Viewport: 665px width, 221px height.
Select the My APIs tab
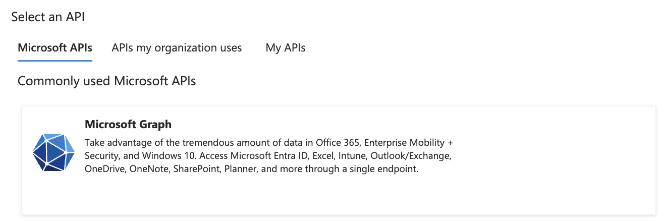pyautogui.click(x=286, y=48)
